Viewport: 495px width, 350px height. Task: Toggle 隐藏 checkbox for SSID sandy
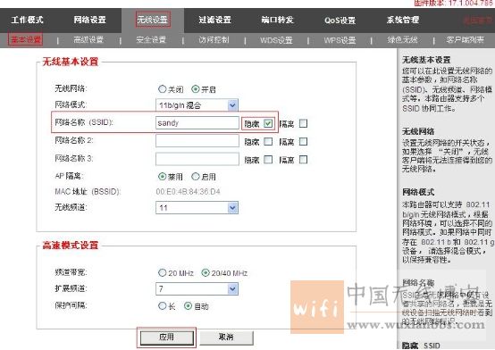pyautogui.click(x=268, y=123)
